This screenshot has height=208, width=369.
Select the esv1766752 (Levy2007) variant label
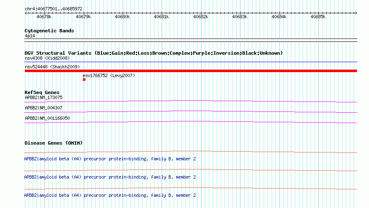109,75
